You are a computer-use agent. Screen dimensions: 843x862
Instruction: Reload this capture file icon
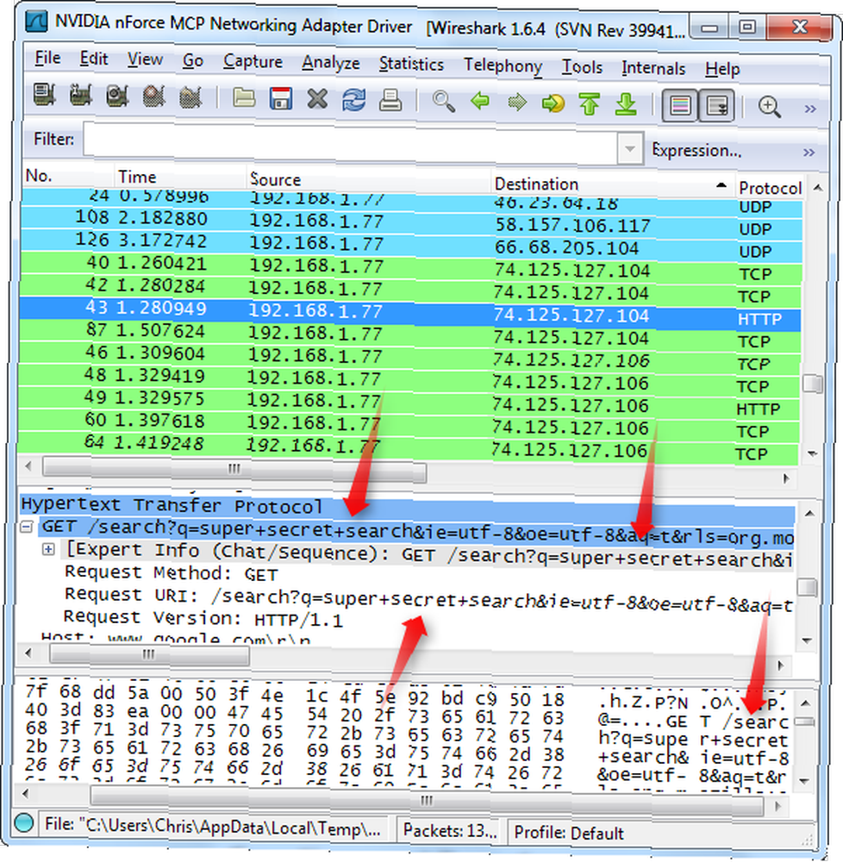pos(354,100)
